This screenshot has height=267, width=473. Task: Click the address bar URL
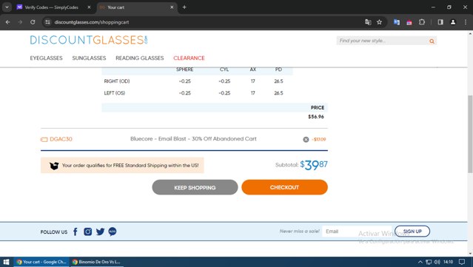pyautogui.click(x=92, y=22)
